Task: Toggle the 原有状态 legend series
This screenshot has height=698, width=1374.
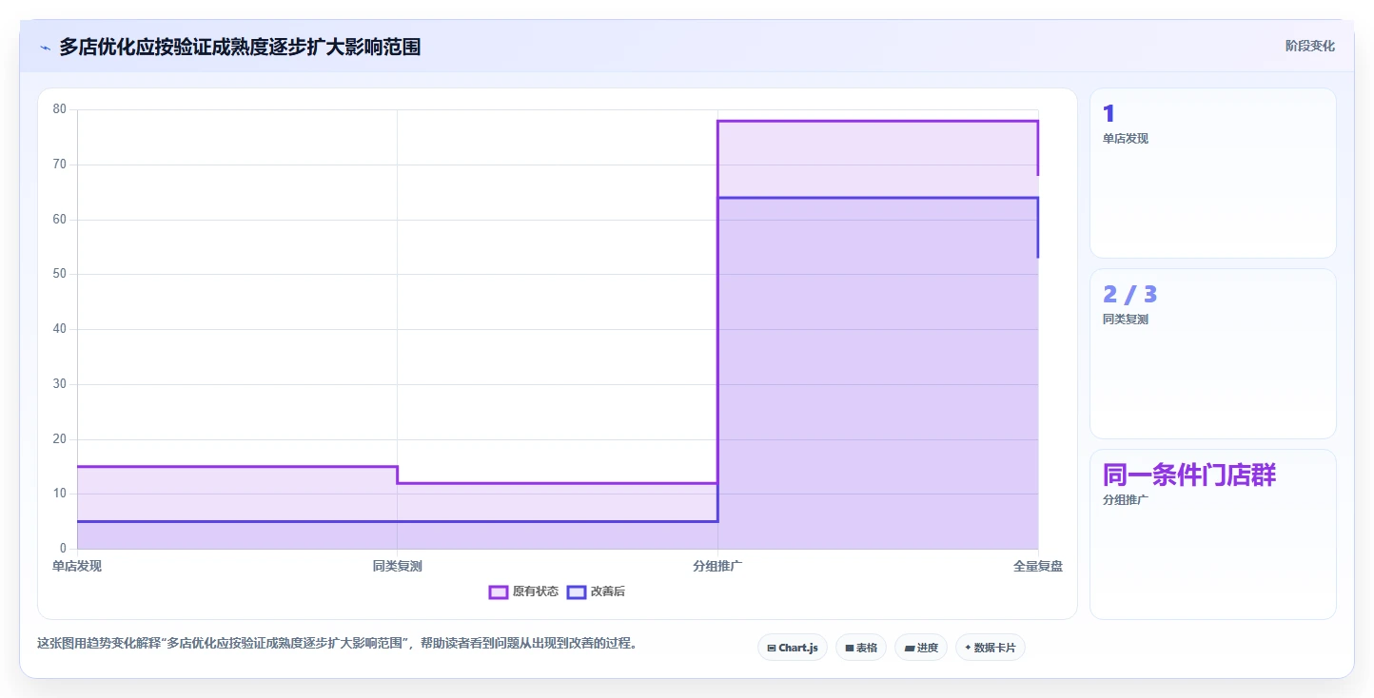Action: click(x=523, y=591)
